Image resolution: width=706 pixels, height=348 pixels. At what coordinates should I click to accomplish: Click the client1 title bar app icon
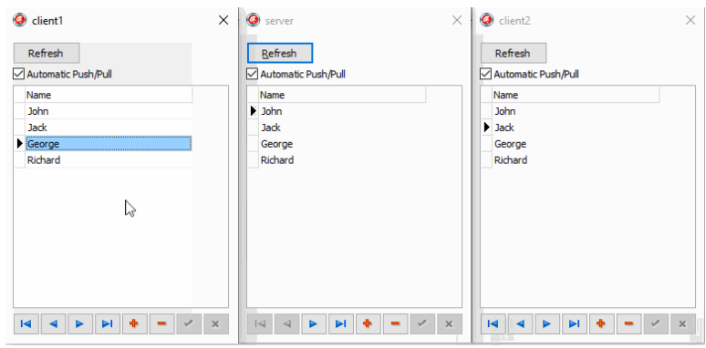tap(20, 20)
